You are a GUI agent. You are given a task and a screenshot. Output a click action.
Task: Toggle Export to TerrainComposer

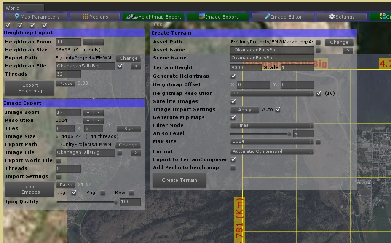pyautogui.click(x=233, y=159)
